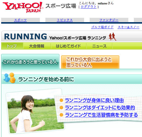The image size is (142, 137).
Task: Click the スポーツ広場 header text
Action: click(x=61, y=6)
